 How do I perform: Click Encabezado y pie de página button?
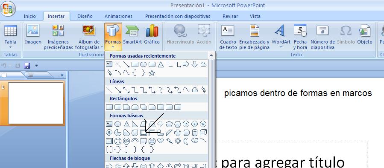point(254,37)
